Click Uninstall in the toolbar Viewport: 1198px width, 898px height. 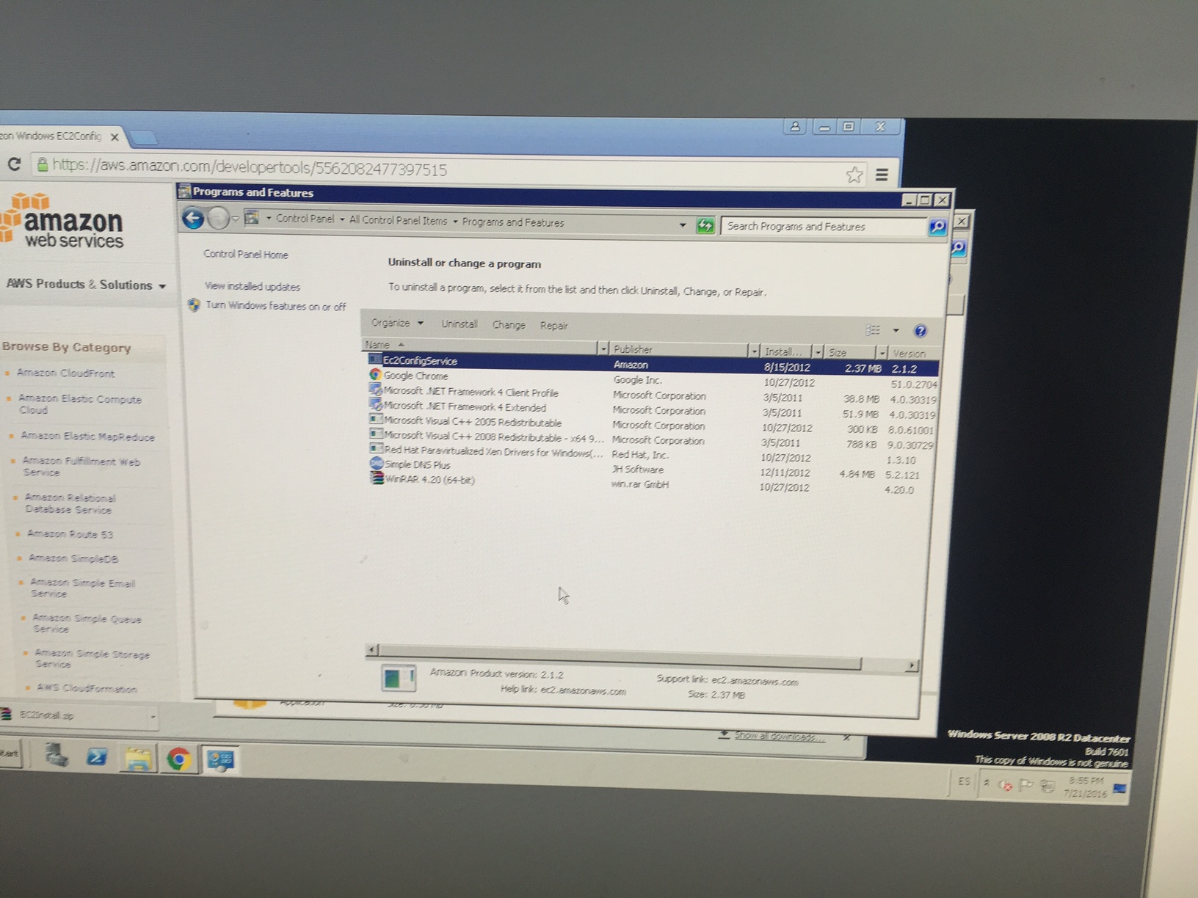click(x=459, y=324)
